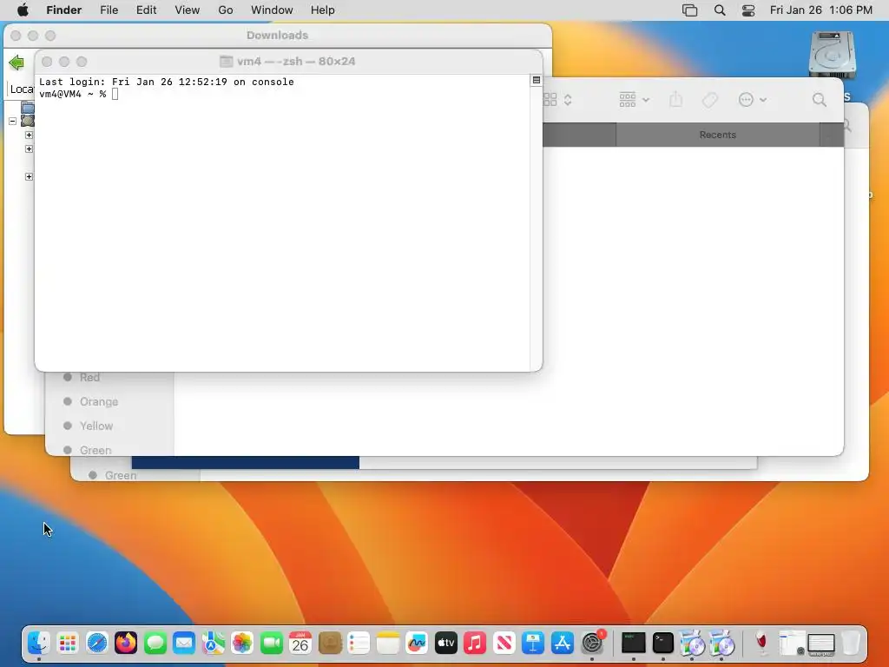This screenshot has width=889, height=667.
Task: Open App Store from the Dock
Action: (x=563, y=644)
